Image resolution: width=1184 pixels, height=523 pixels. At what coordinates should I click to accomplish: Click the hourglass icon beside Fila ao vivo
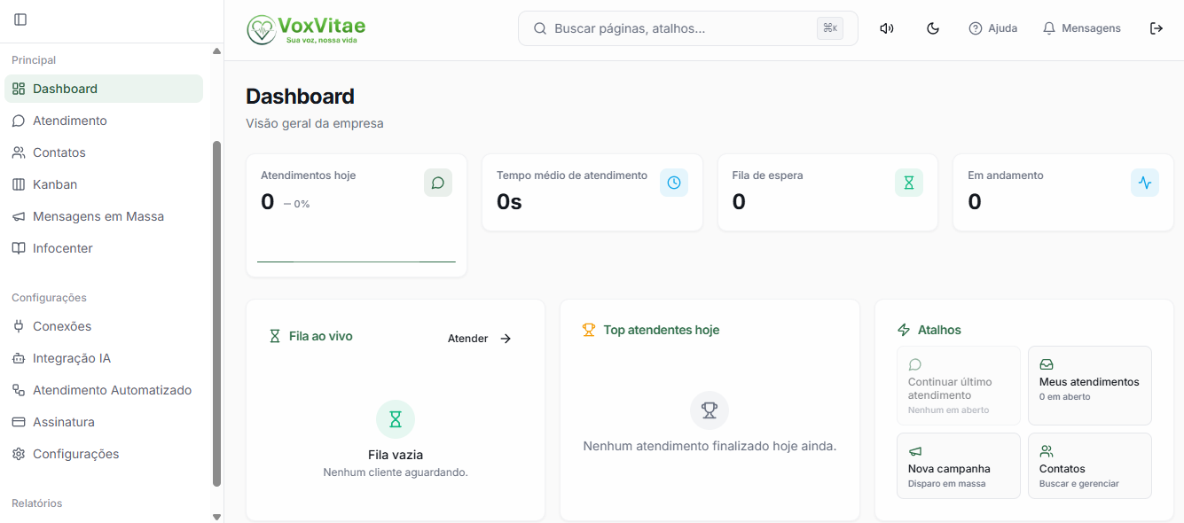275,337
